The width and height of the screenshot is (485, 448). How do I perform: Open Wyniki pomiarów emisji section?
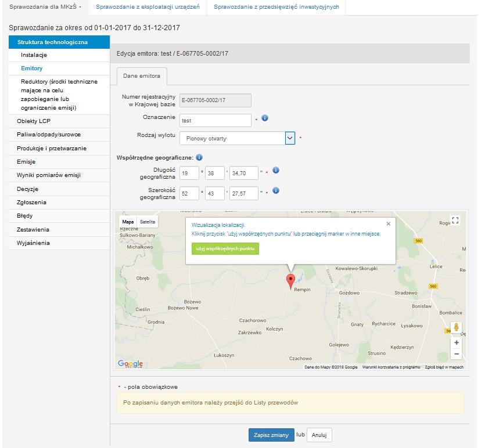click(59, 175)
